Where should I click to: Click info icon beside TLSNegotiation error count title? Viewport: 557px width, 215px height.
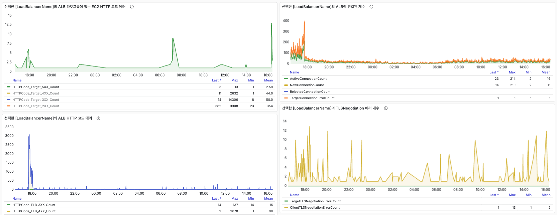(x=385, y=108)
